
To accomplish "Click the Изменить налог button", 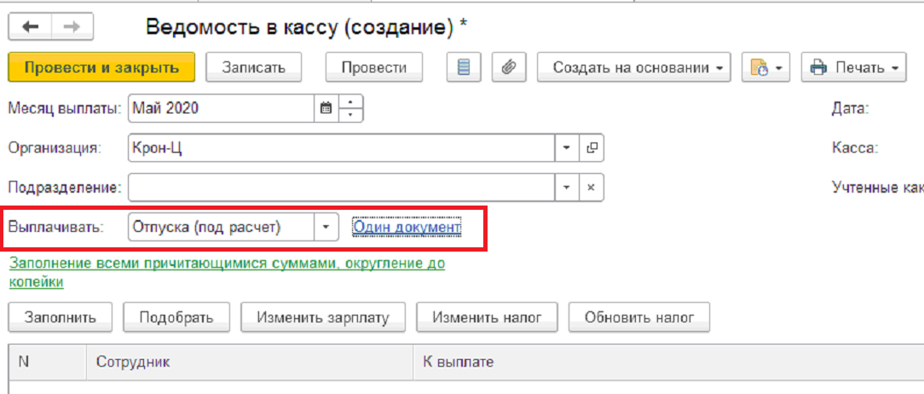I will 487,317.
